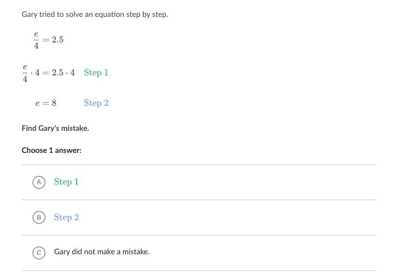Click the fraction e/4 in the original equation

pyautogui.click(x=36, y=40)
